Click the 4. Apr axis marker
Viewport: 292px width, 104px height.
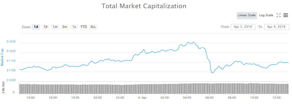coord(142,98)
